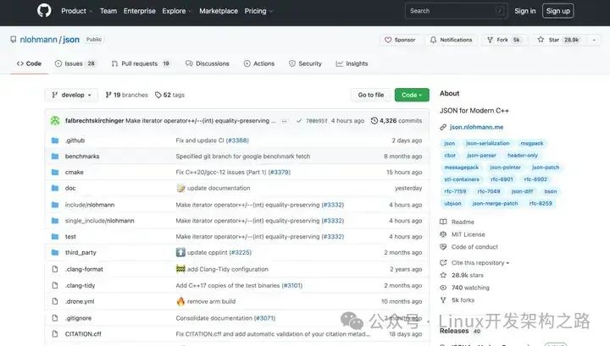610x346 pixels.
Task: Open the test folder icon
Action: tap(55, 237)
